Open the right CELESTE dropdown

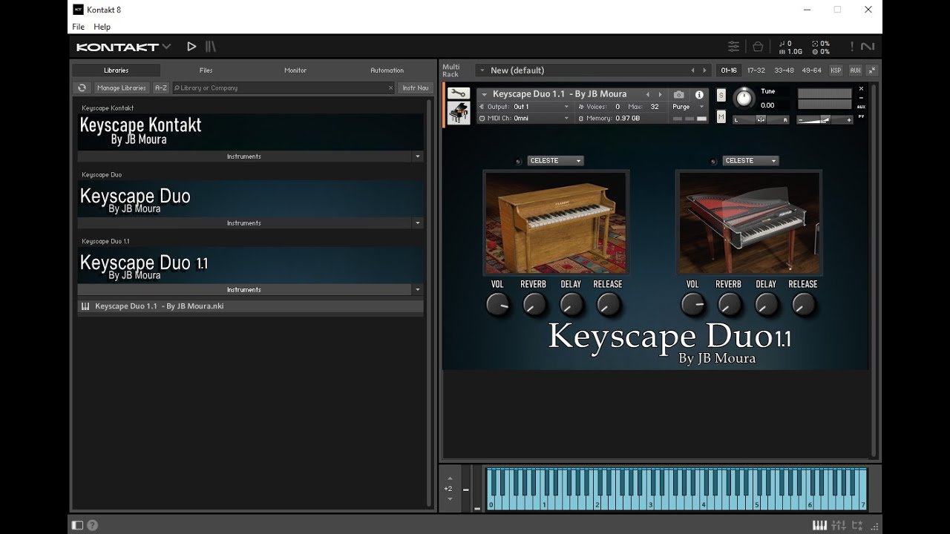click(750, 161)
